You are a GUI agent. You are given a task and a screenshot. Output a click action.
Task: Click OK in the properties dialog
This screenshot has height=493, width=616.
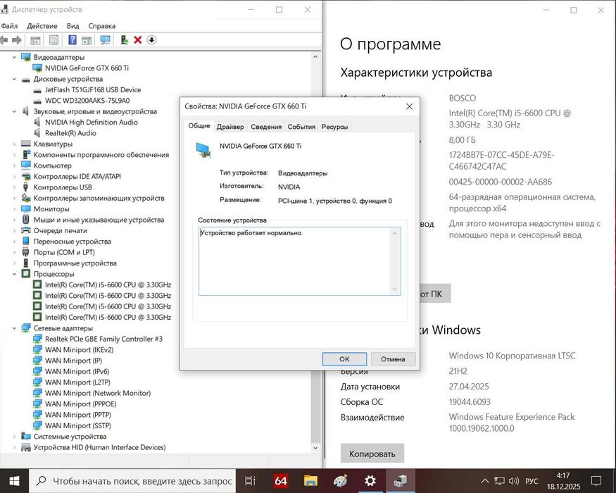pos(344,359)
